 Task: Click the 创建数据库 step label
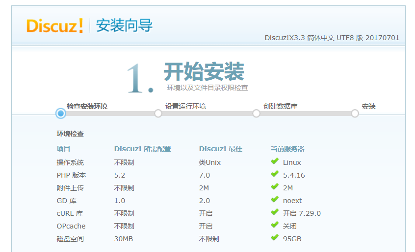point(281,106)
